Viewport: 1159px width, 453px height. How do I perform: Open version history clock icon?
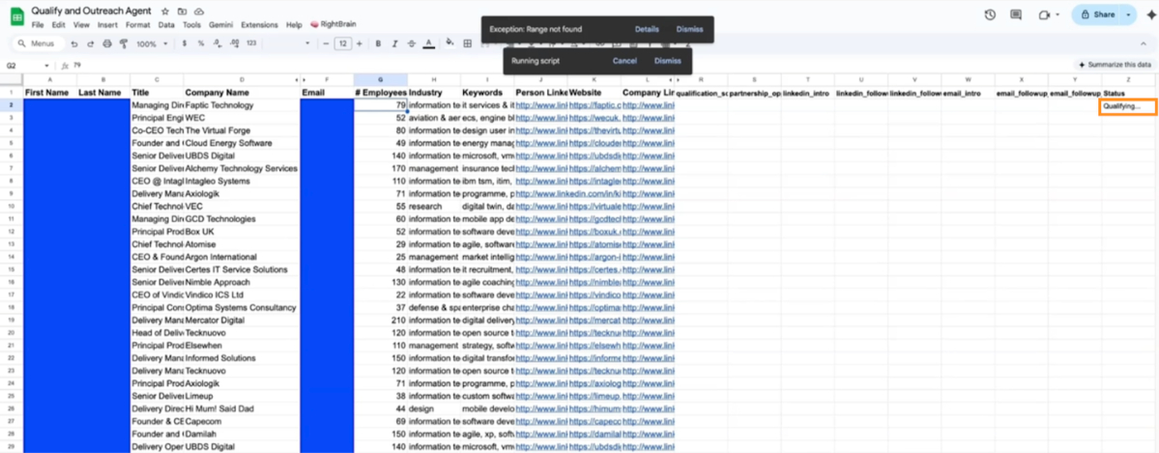tap(990, 14)
